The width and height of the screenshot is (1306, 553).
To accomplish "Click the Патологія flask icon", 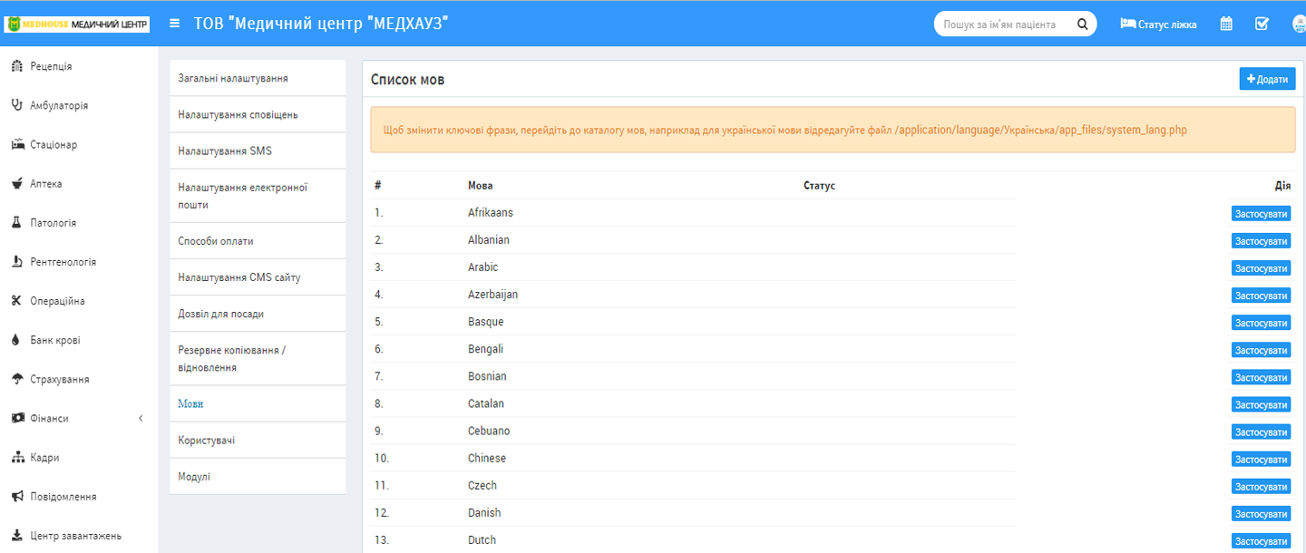I will (x=16, y=222).
